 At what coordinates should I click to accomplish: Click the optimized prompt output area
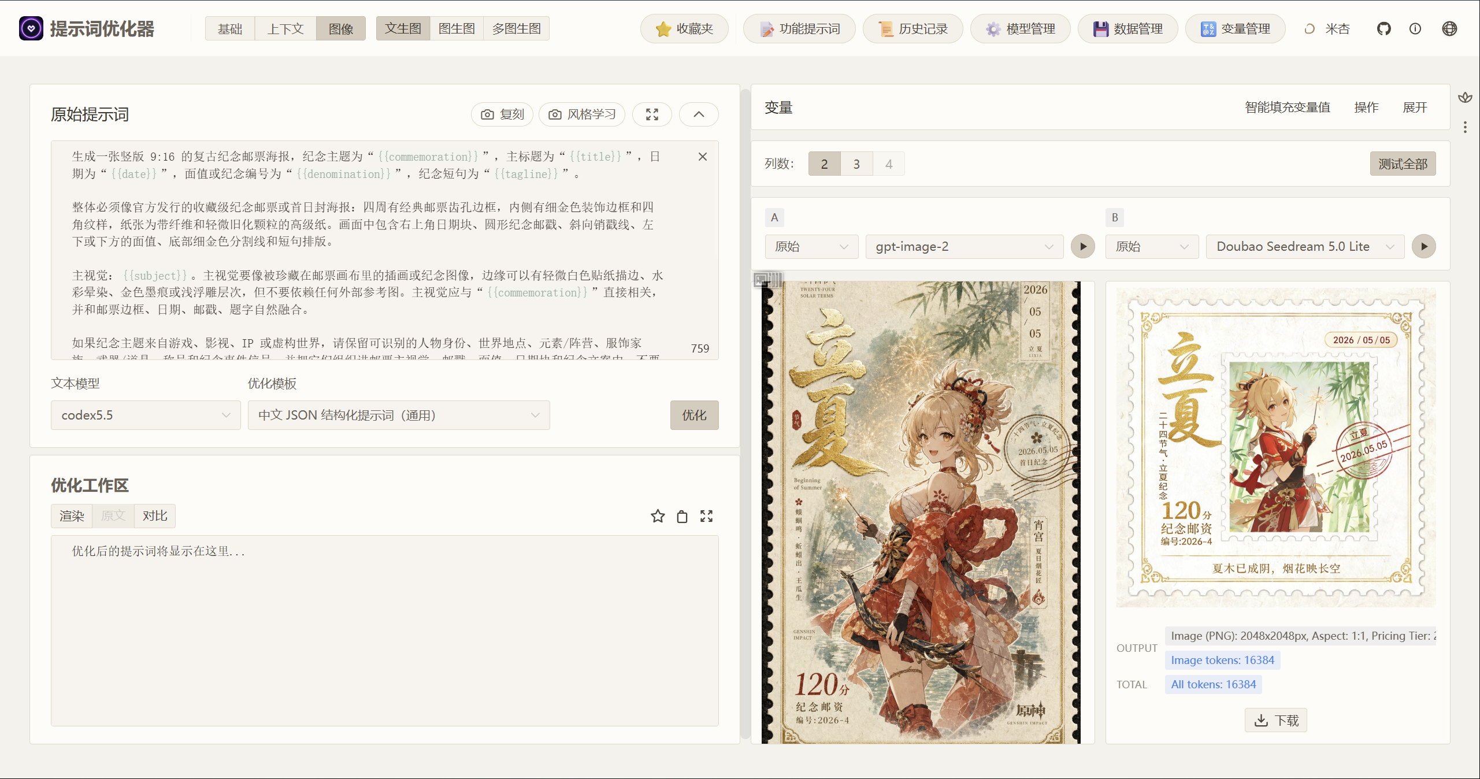385,630
